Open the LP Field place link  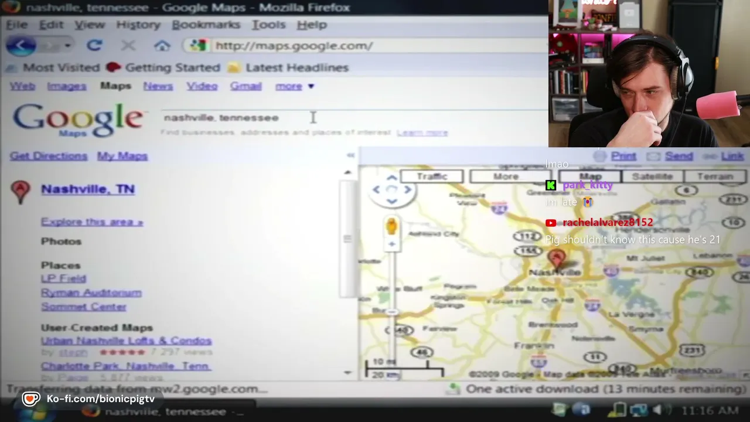pos(63,278)
